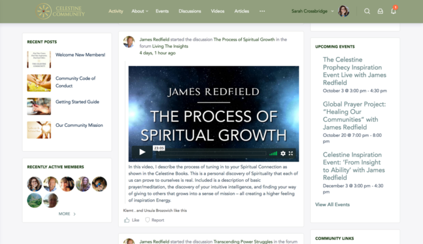Open the landscape photo member avatar
The height and width of the screenshot is (244, 423).
(34, 200)
